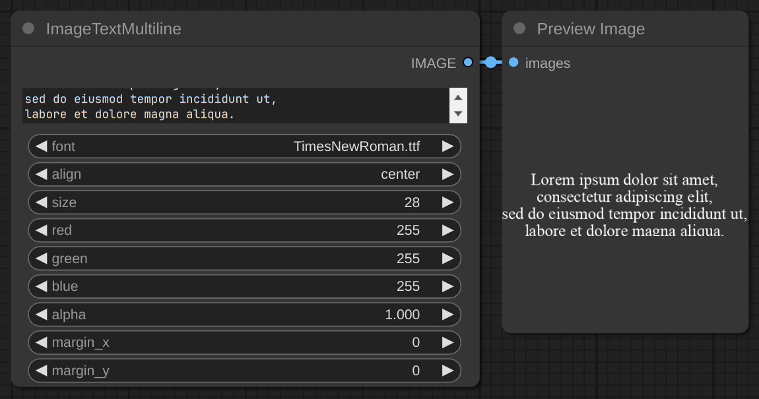
Task: Increase margin_x with the right arrow
Action: [447, 342]
